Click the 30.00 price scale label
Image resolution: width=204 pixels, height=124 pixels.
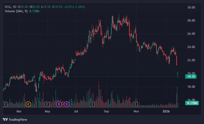pos(191,7)
